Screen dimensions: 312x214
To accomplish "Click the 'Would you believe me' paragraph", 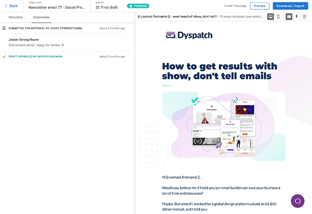I will 221,191.
